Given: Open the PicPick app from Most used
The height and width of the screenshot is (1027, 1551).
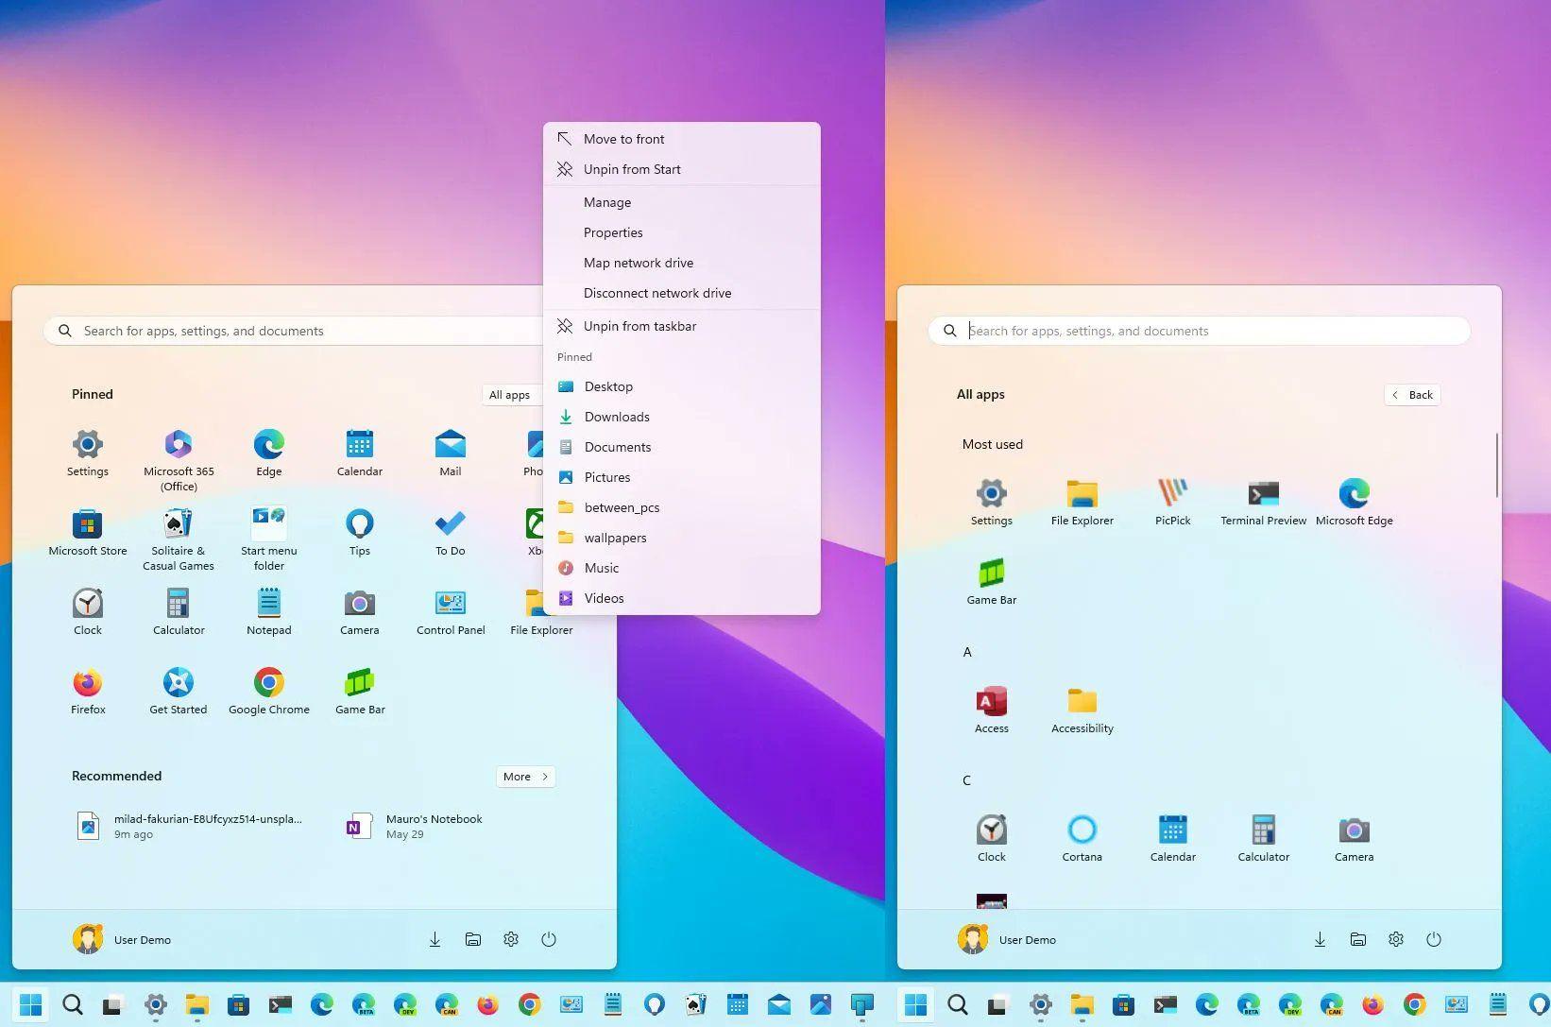Looking at the screenshot, I should [x=1172, y=501].
